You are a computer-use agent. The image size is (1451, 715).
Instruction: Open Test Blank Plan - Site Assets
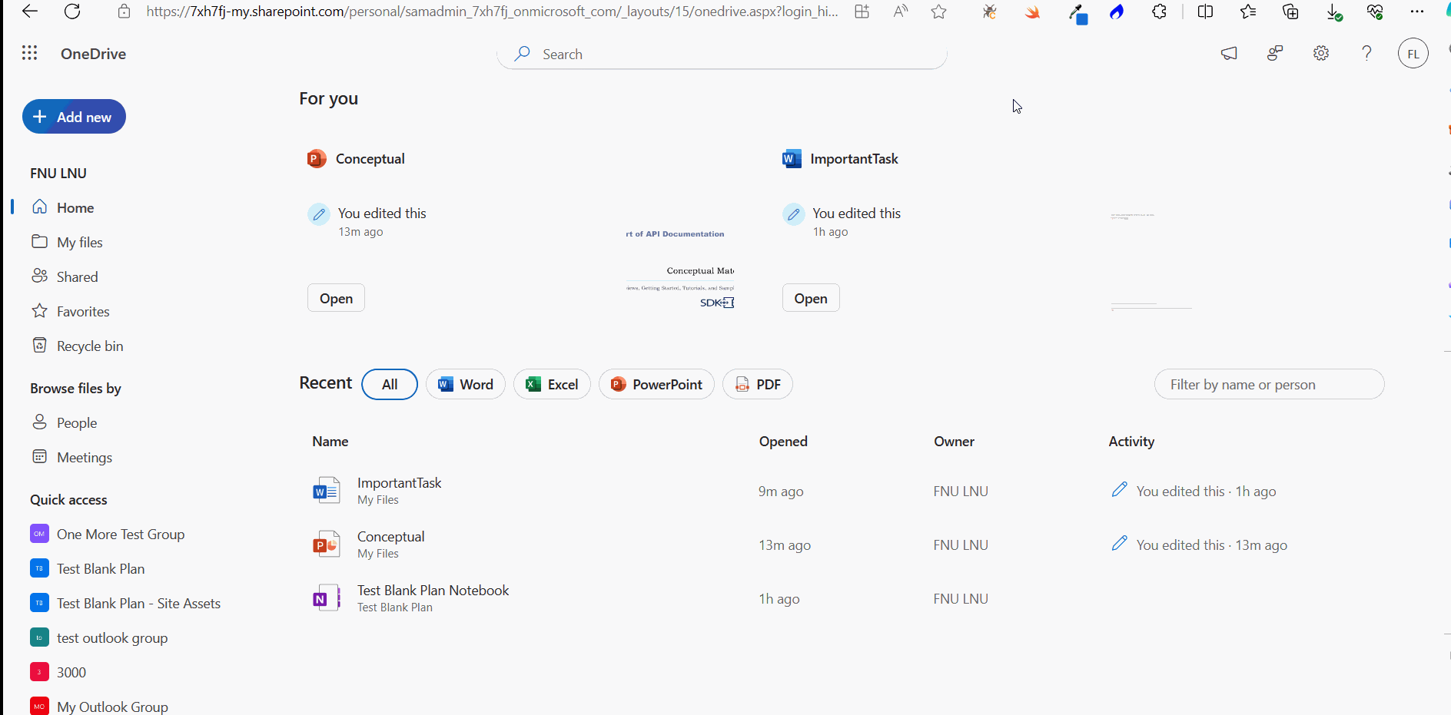[138, 603]
